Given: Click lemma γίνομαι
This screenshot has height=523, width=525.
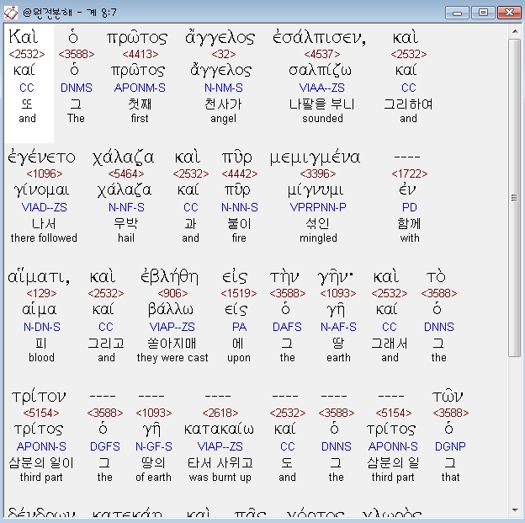Looking at the screenshot, I should [x=41, y=190].
